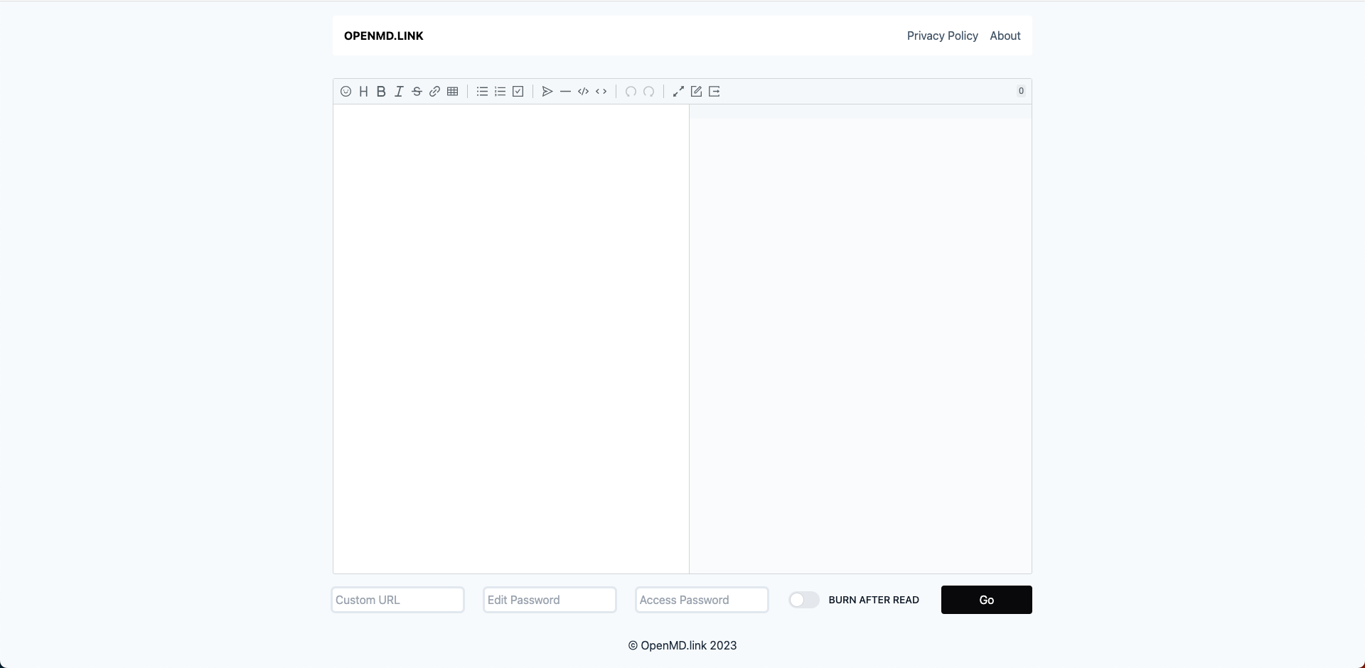
Task: Toggle italic formatting
Action: (399, 91)
